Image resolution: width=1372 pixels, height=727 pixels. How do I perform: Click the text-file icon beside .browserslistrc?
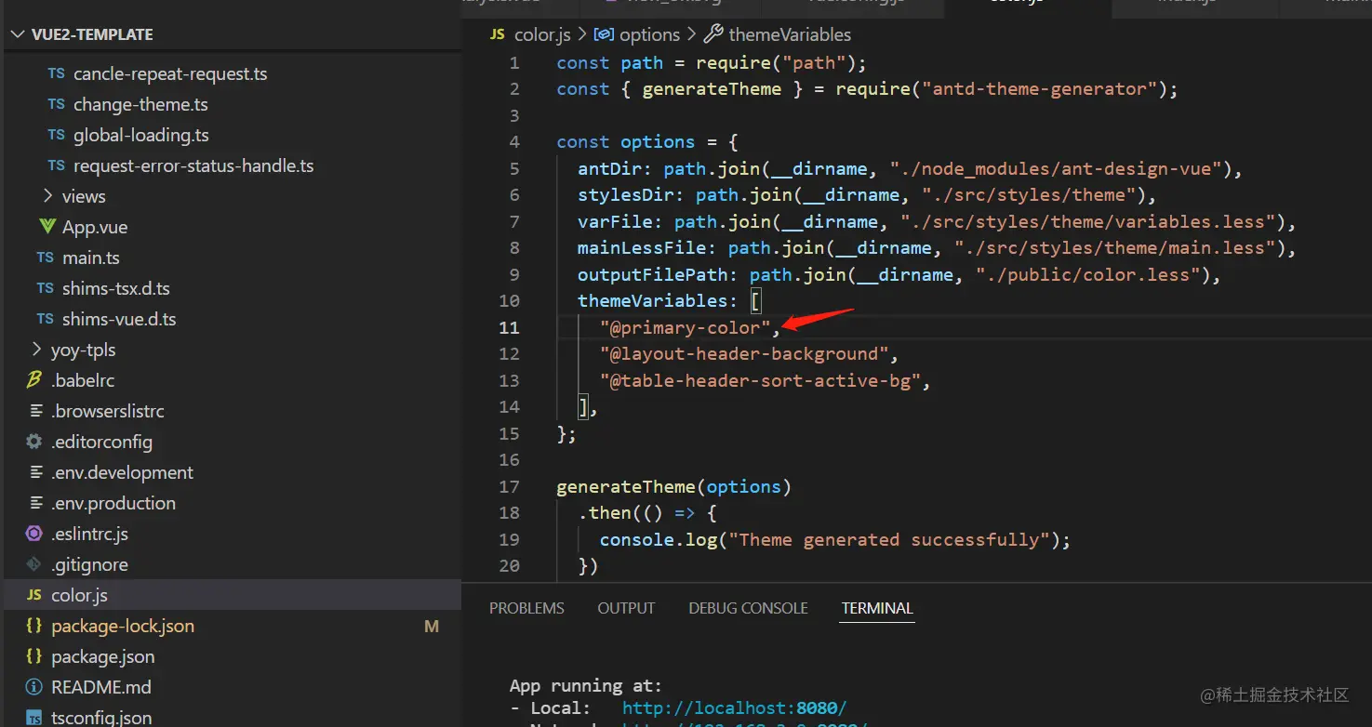click(36, 411)
